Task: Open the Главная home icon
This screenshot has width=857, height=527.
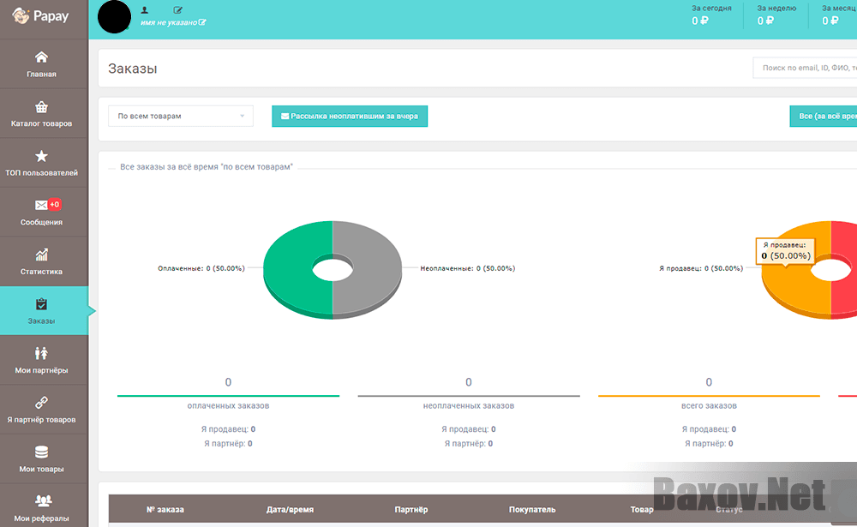Action: click(x=42, y=57)
